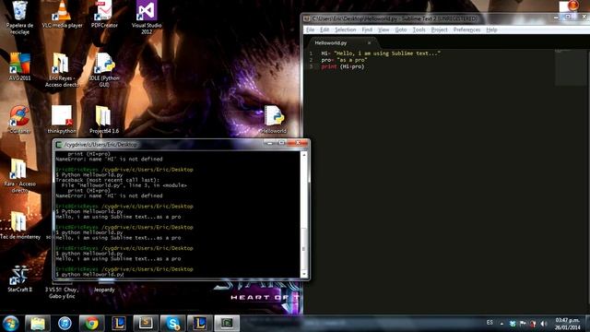Viewport: 590px width, 332px height.
Task: Open Google Chrome from the taskbar
Action: [x=92, y=324]
